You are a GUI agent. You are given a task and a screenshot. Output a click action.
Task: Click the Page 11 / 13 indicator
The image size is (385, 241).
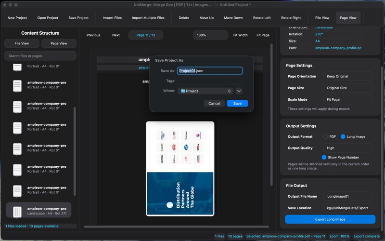[146, 35]
